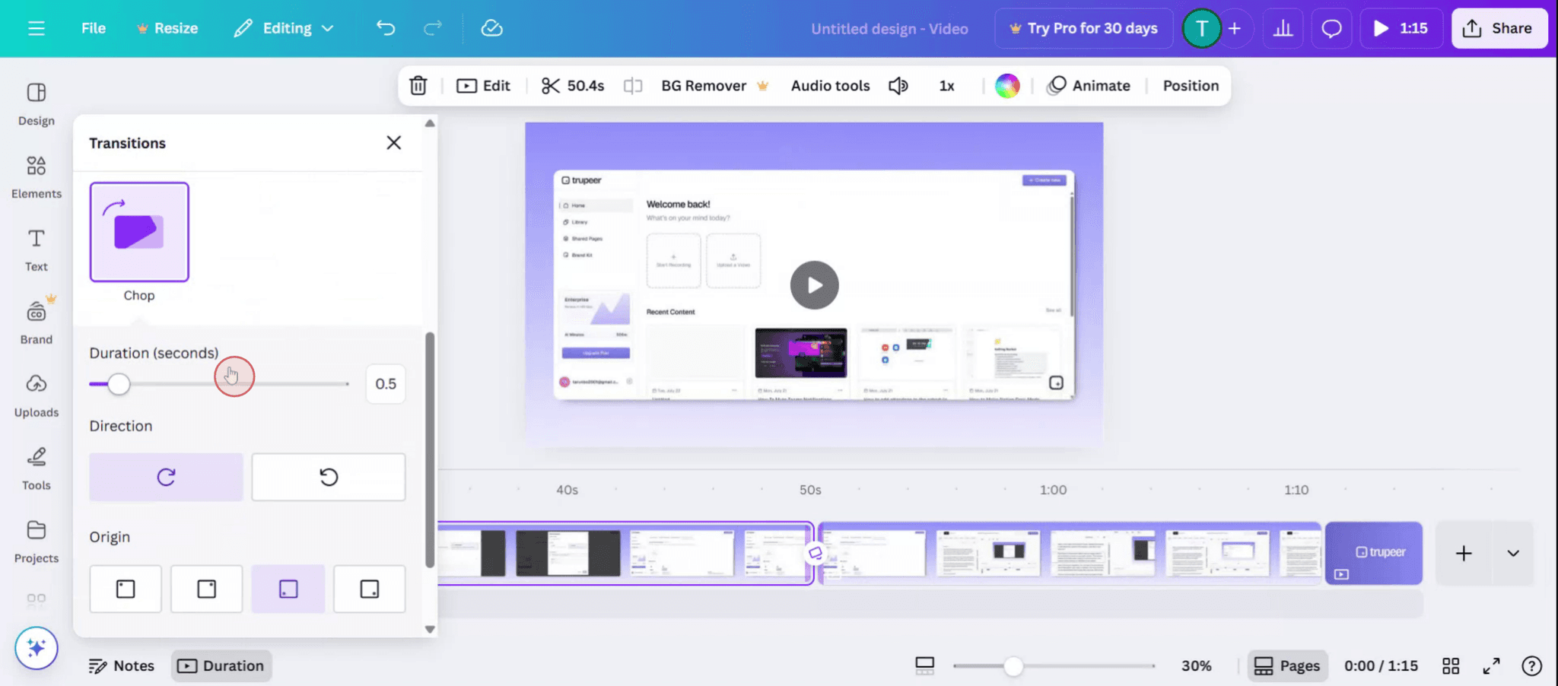The height and width of the screenshot is (686, 1558).
Task: Open color adjustment with the color wheel icon
Action: [1006, 85]
